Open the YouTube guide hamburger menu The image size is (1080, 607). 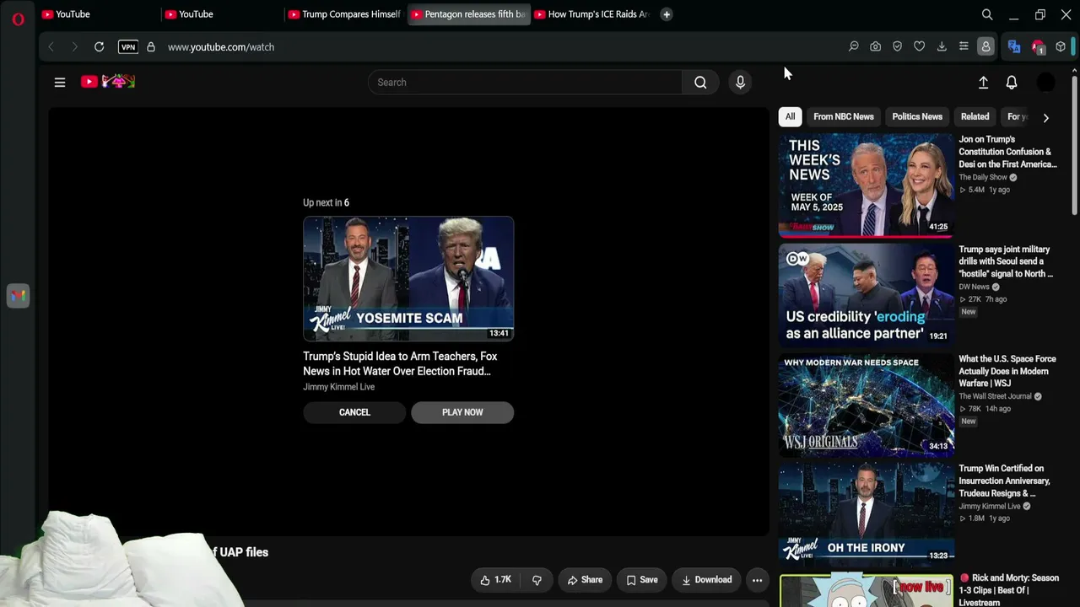[x=60, y=83]
